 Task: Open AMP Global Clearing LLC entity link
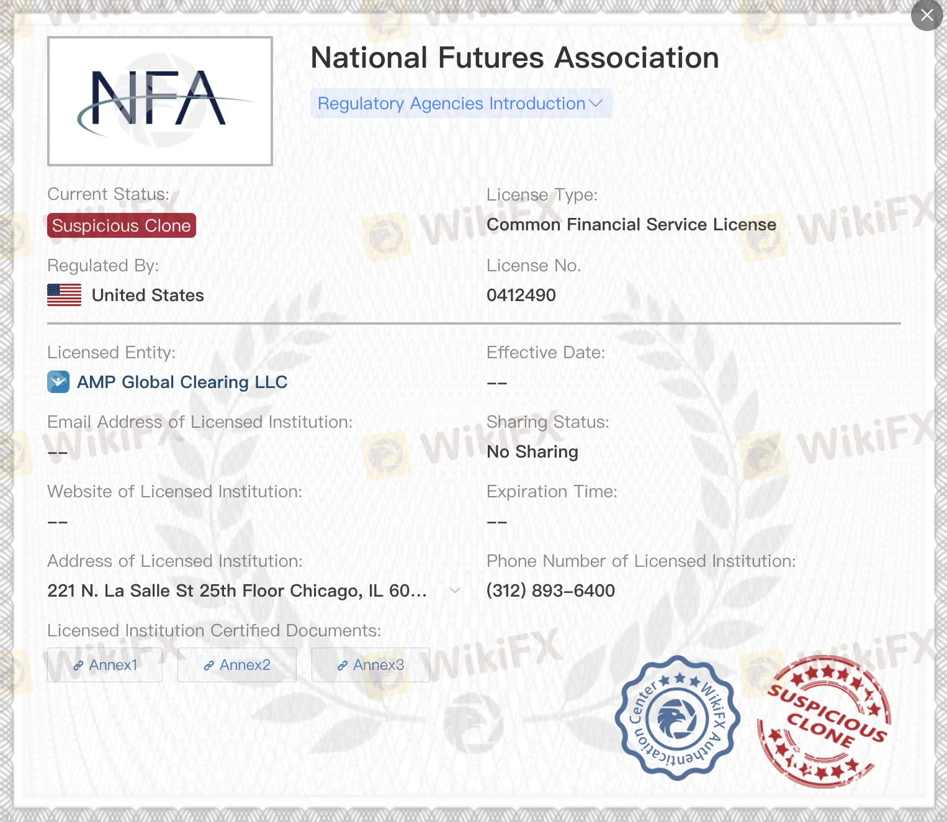click(182, 382)
